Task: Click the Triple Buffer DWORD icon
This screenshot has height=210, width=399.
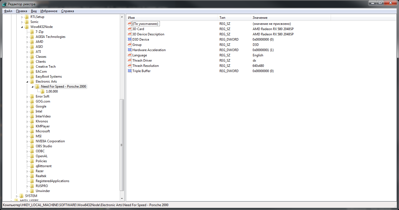Action: 130,71
